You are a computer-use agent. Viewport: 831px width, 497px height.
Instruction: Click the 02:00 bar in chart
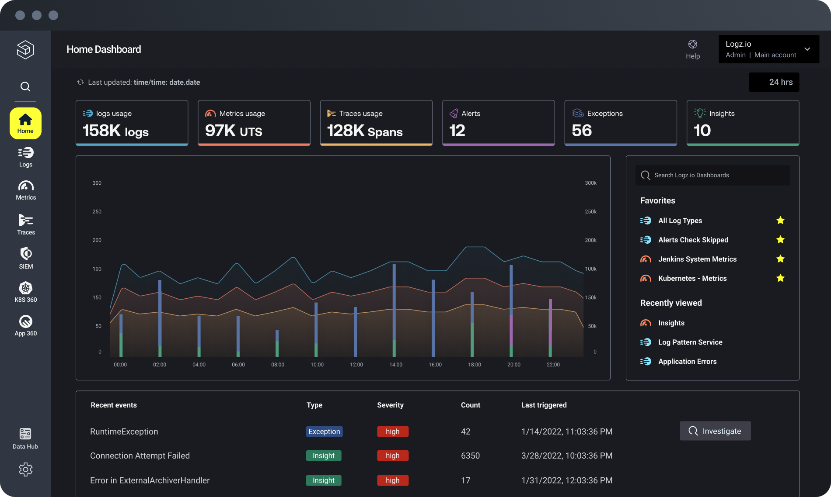[160, 318]
